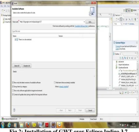
Task: Click the type filter text field
Action: (x=54, y=31)
